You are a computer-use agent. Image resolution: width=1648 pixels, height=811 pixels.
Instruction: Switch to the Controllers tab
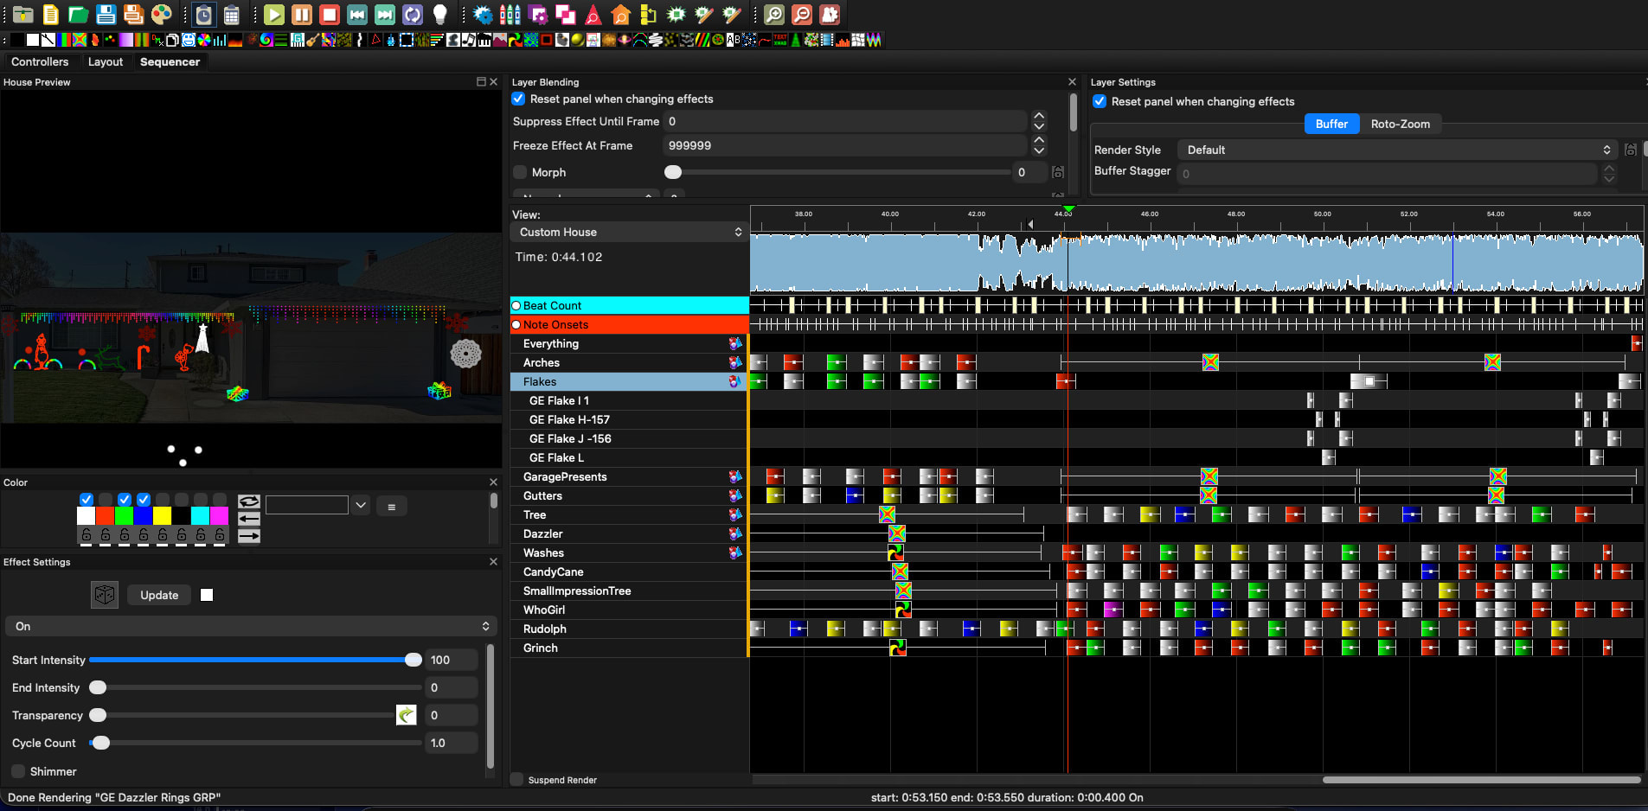[x=40, y=61]
